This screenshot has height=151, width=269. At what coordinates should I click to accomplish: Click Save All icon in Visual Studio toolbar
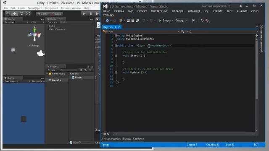(x=137, y=21)
